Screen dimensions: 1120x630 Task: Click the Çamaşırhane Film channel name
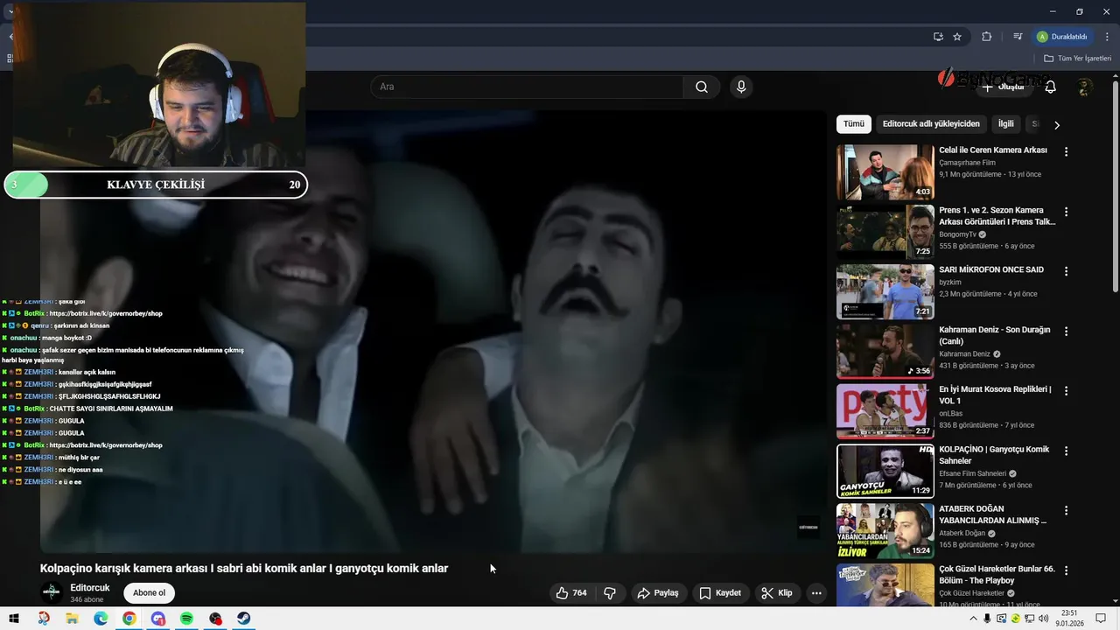(x=968, y=163)
